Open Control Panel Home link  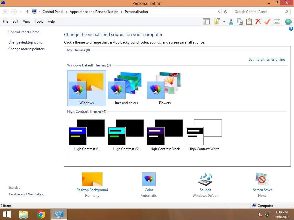[24, 32]
